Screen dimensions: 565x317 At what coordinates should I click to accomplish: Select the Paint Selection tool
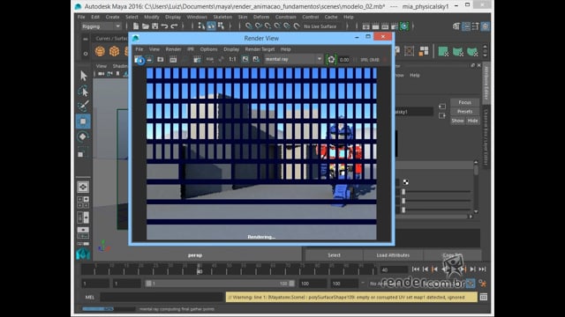83,106
